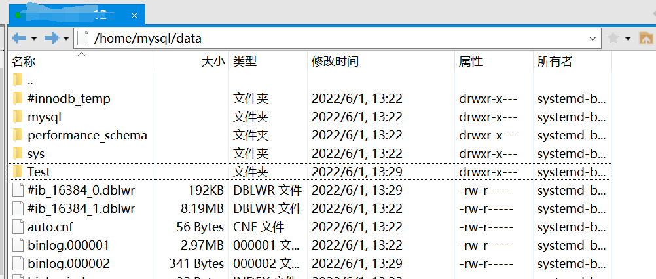Click the sys row's 文件夹 type cell
Image resolution: width=656 pixels, height=279 pixels.
pos(251,154)
